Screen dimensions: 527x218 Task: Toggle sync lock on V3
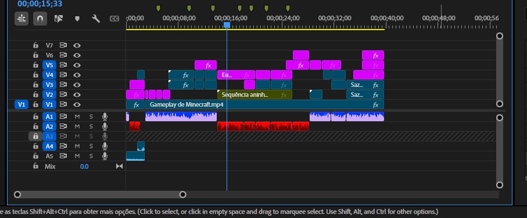(x=63, y=85)
